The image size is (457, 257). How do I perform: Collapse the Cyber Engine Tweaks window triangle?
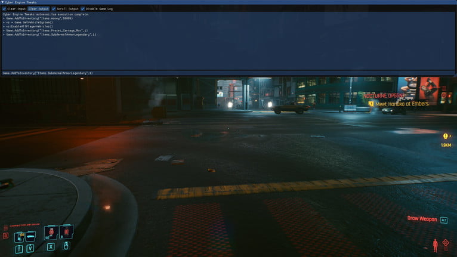click(x=2, y=2)
